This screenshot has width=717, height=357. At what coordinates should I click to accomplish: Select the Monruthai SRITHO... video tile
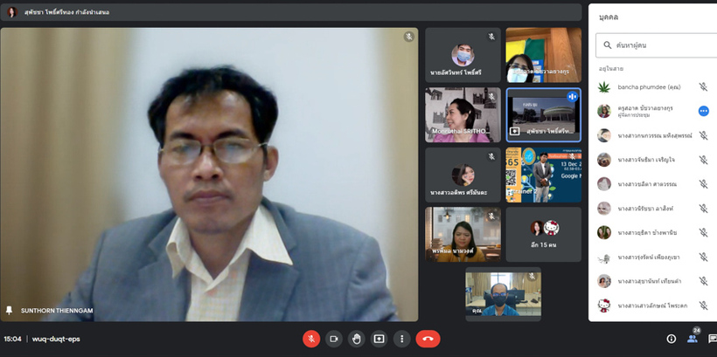[463, 115]
